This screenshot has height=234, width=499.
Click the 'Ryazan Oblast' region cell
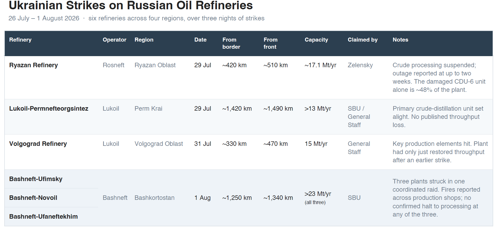[x=155, y=65]
